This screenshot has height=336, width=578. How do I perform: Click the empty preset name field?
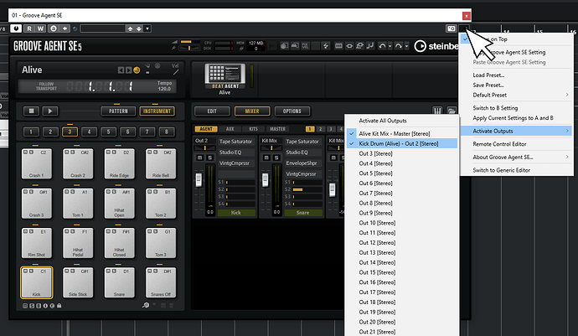[102, 28]
